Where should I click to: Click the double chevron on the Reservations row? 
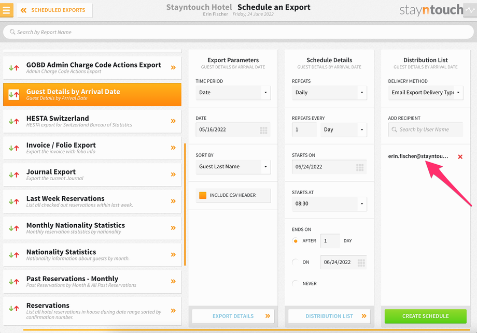pos(173,311)
